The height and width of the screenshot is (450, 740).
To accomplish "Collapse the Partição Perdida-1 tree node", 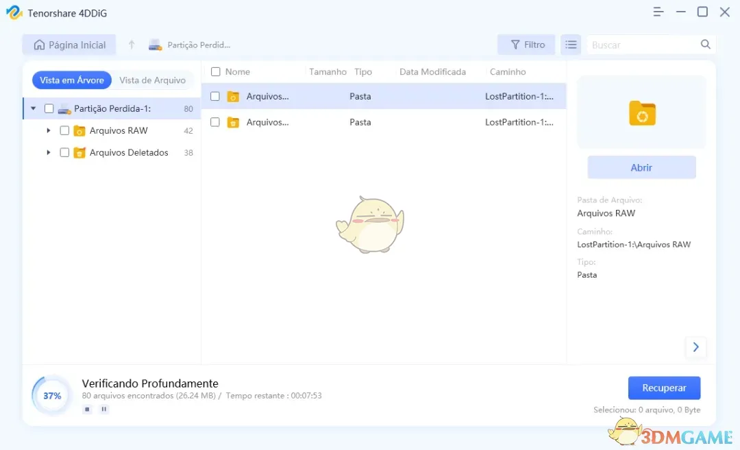I will [x=33, y=108].
